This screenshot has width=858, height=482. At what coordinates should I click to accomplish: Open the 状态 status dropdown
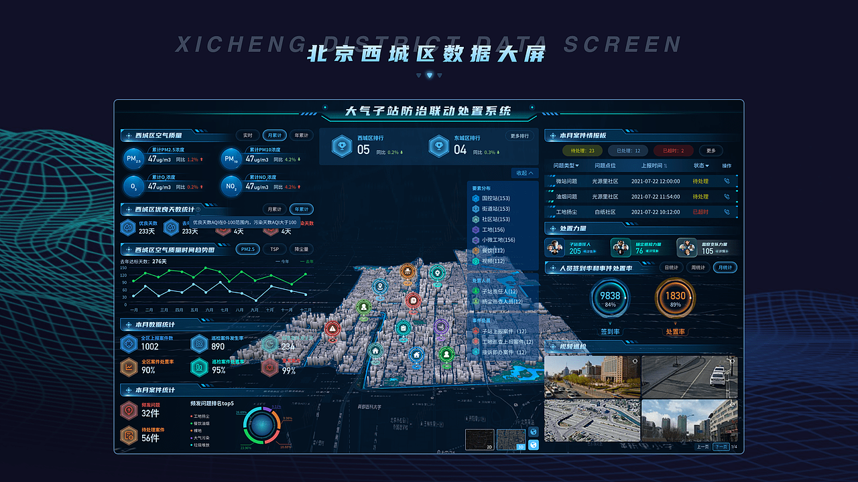[x=702, y=165]
